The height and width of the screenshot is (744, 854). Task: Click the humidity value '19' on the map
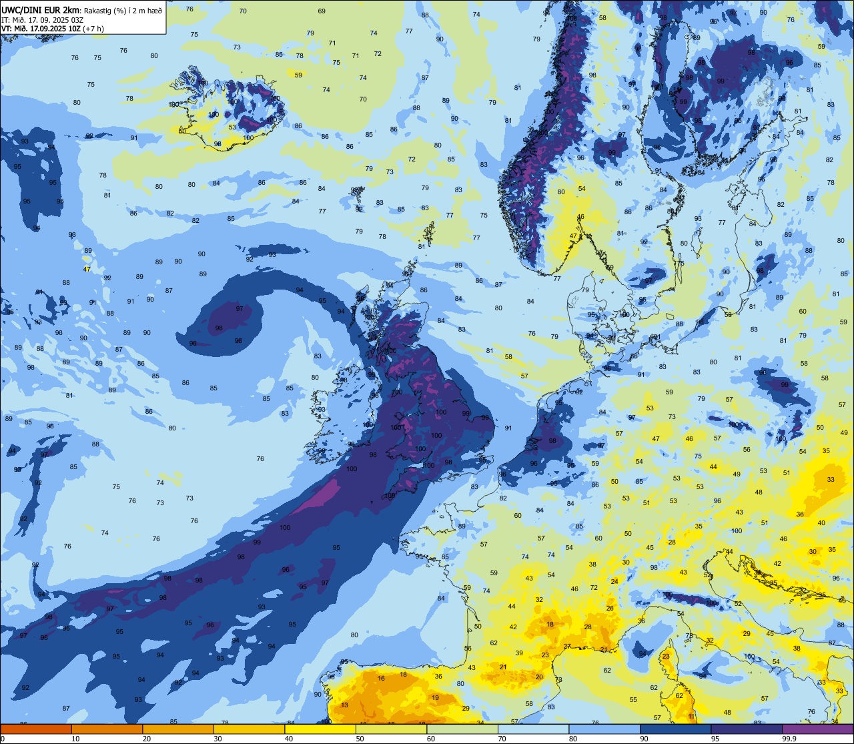click(435, 698)
